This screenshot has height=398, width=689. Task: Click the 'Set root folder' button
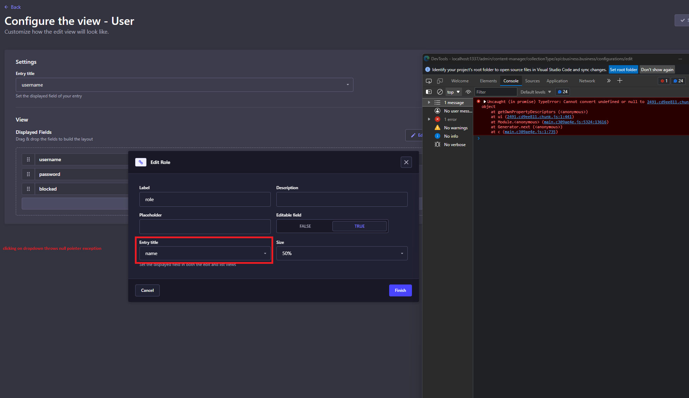point(623,69)
